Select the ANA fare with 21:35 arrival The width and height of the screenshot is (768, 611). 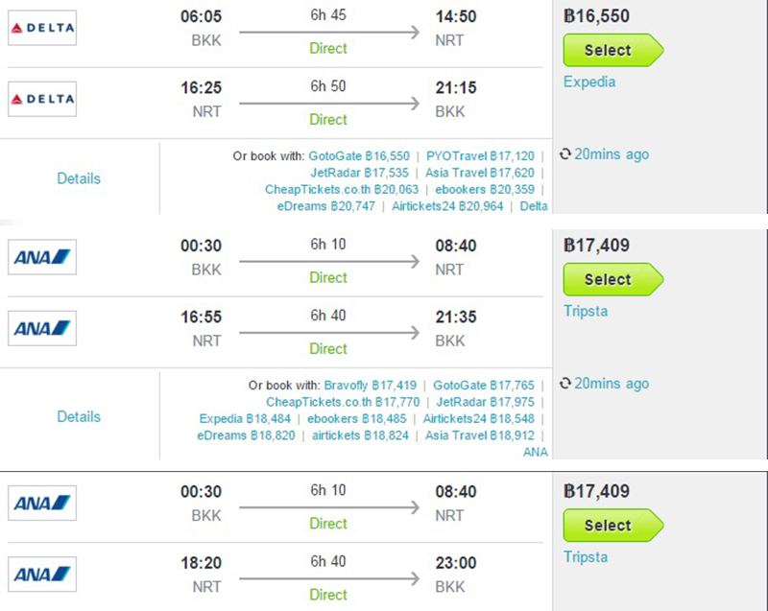click(x=613, y=279)
